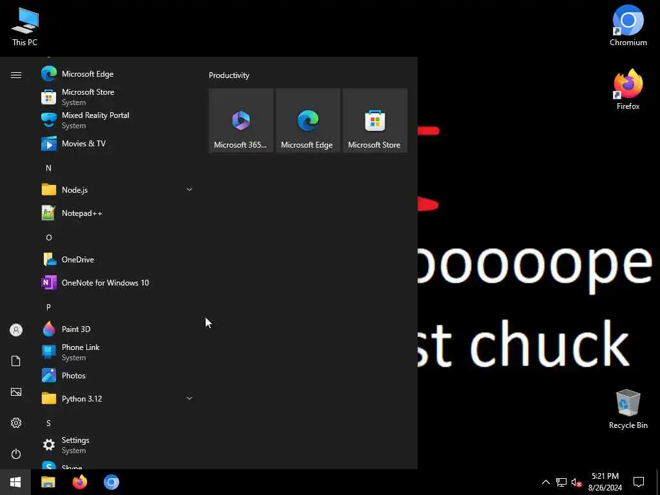Open Microsoft Store in the app list
The image size is (660, 495).
pos(117,97)
